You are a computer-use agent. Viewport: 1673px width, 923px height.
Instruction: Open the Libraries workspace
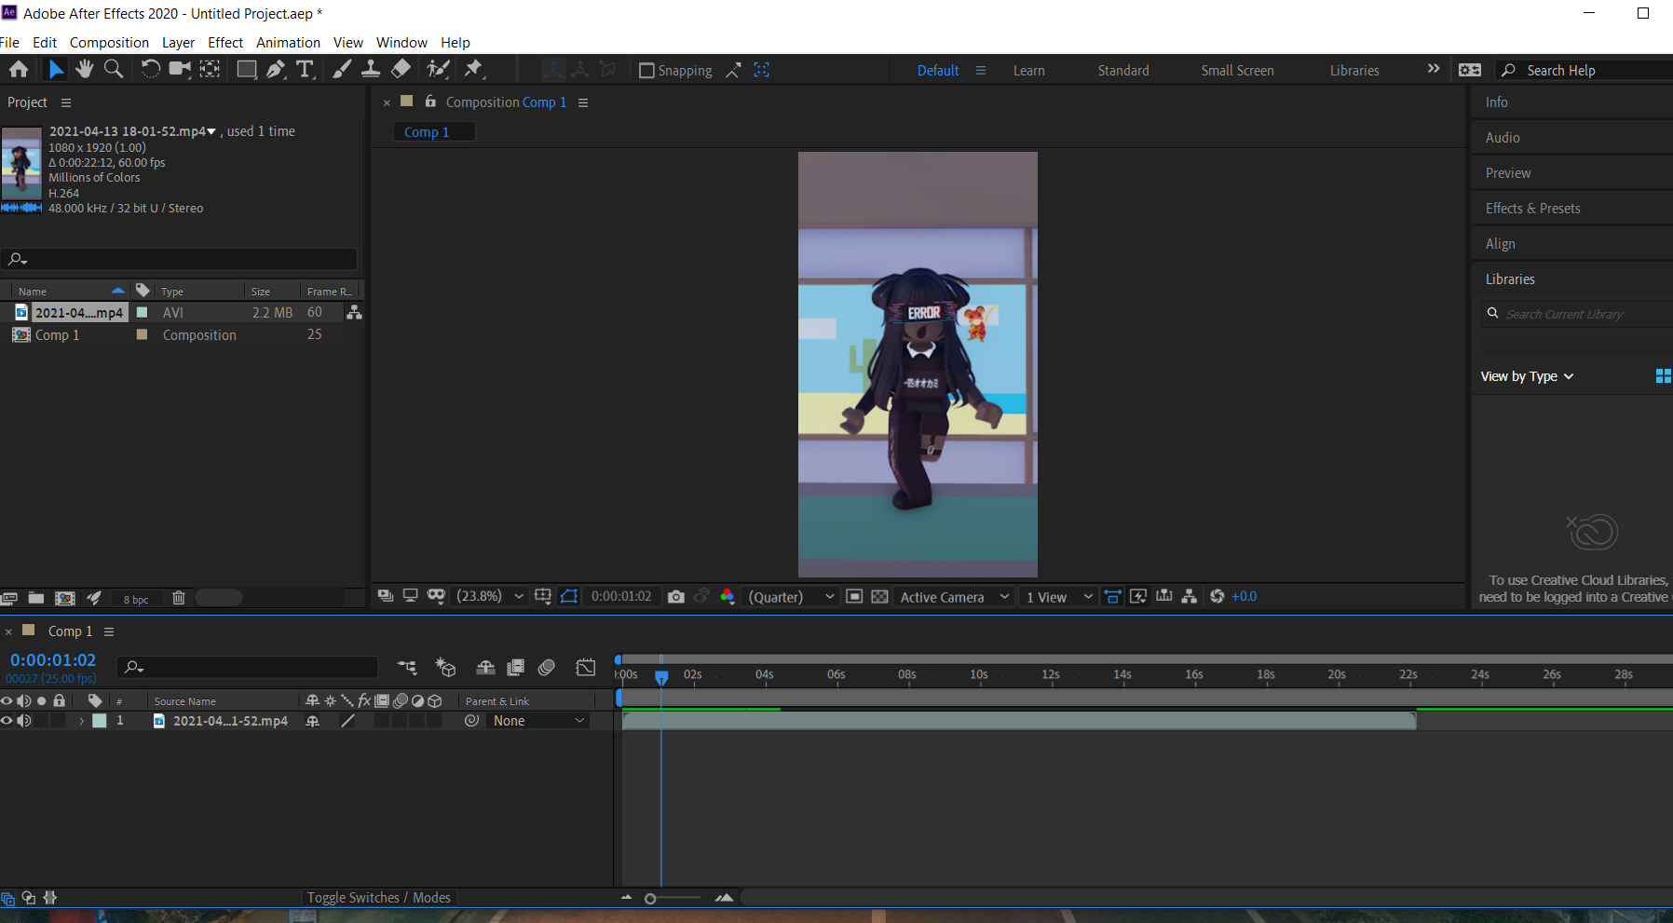[x=1353, y=70]
